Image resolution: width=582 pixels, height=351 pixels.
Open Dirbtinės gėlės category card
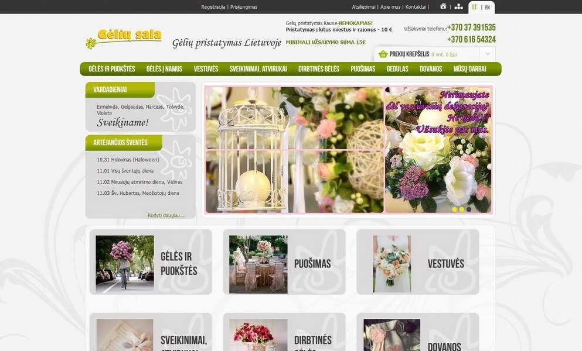click(284, 332)
